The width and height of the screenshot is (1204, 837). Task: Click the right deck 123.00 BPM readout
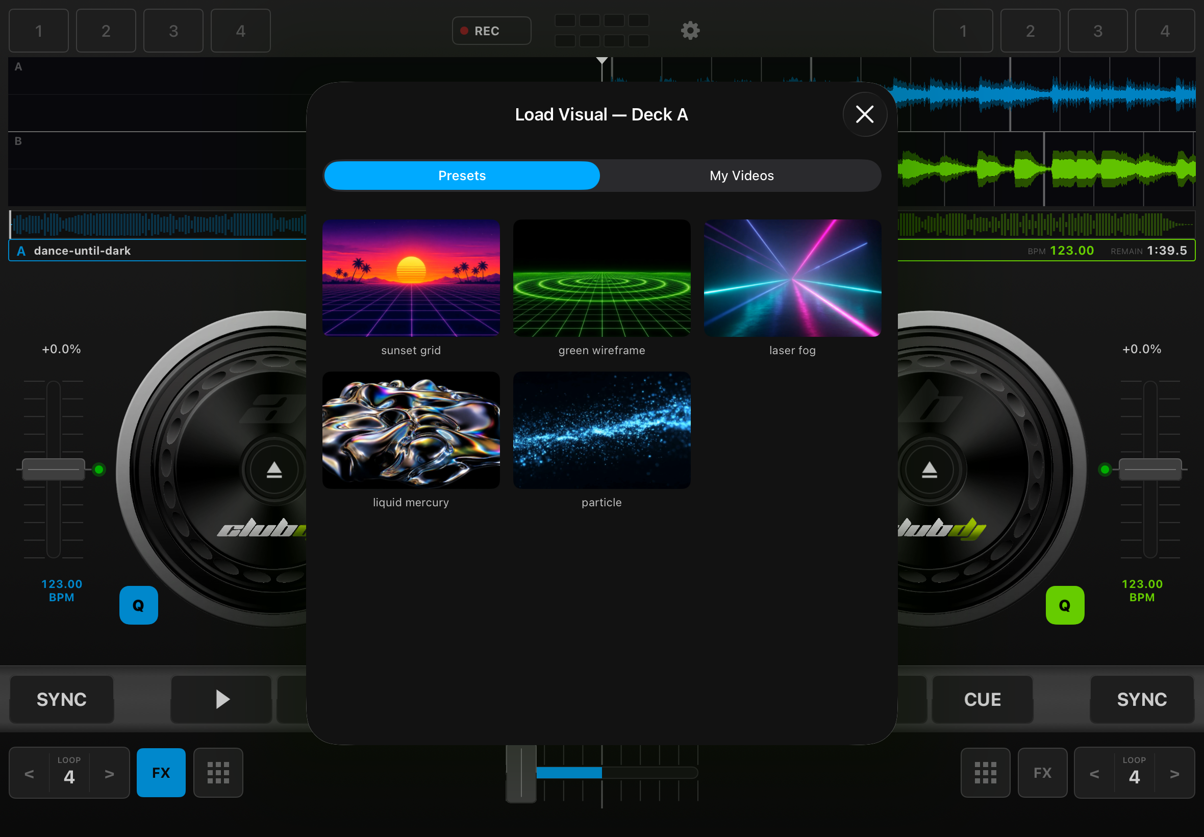1061,251
